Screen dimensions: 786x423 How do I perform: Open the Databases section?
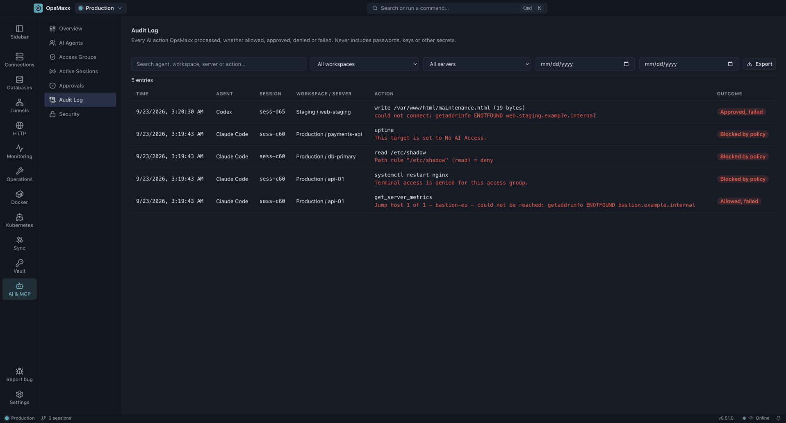click(x=19, y=83)
